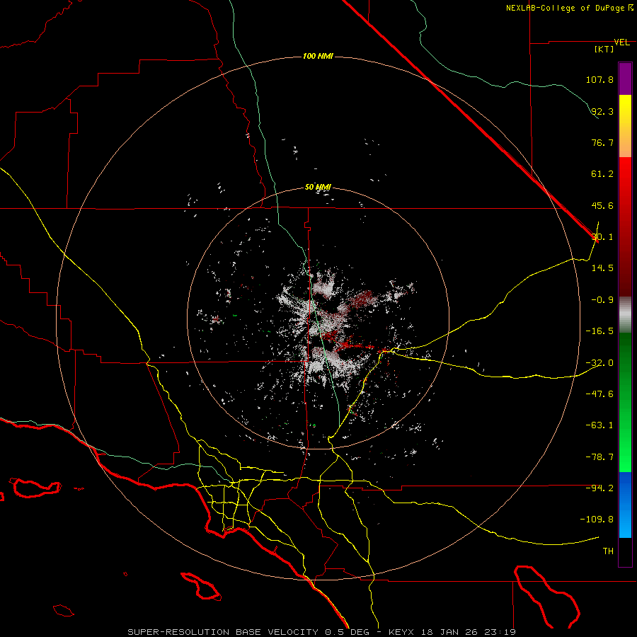Click the TH threshold legend label
This screenshot has width=637, height=637.
coord(608,551)
